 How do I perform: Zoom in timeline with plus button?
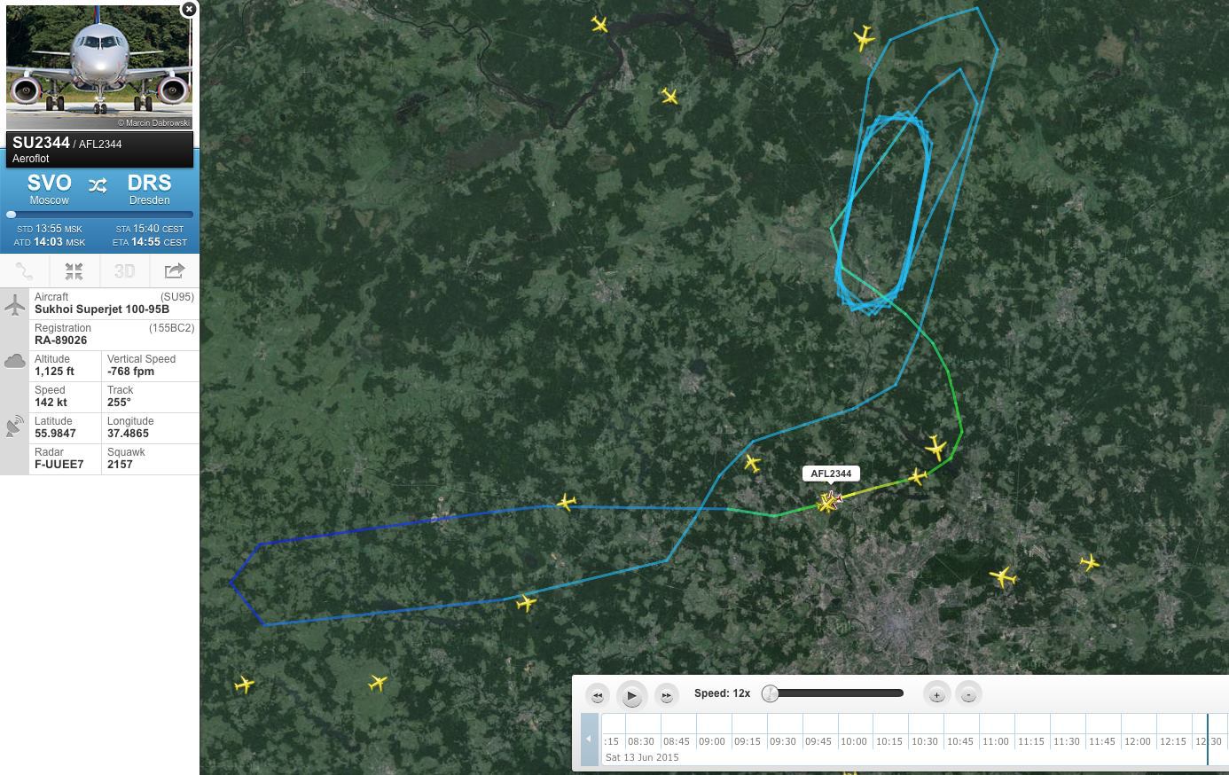click(x=936, y=694)
